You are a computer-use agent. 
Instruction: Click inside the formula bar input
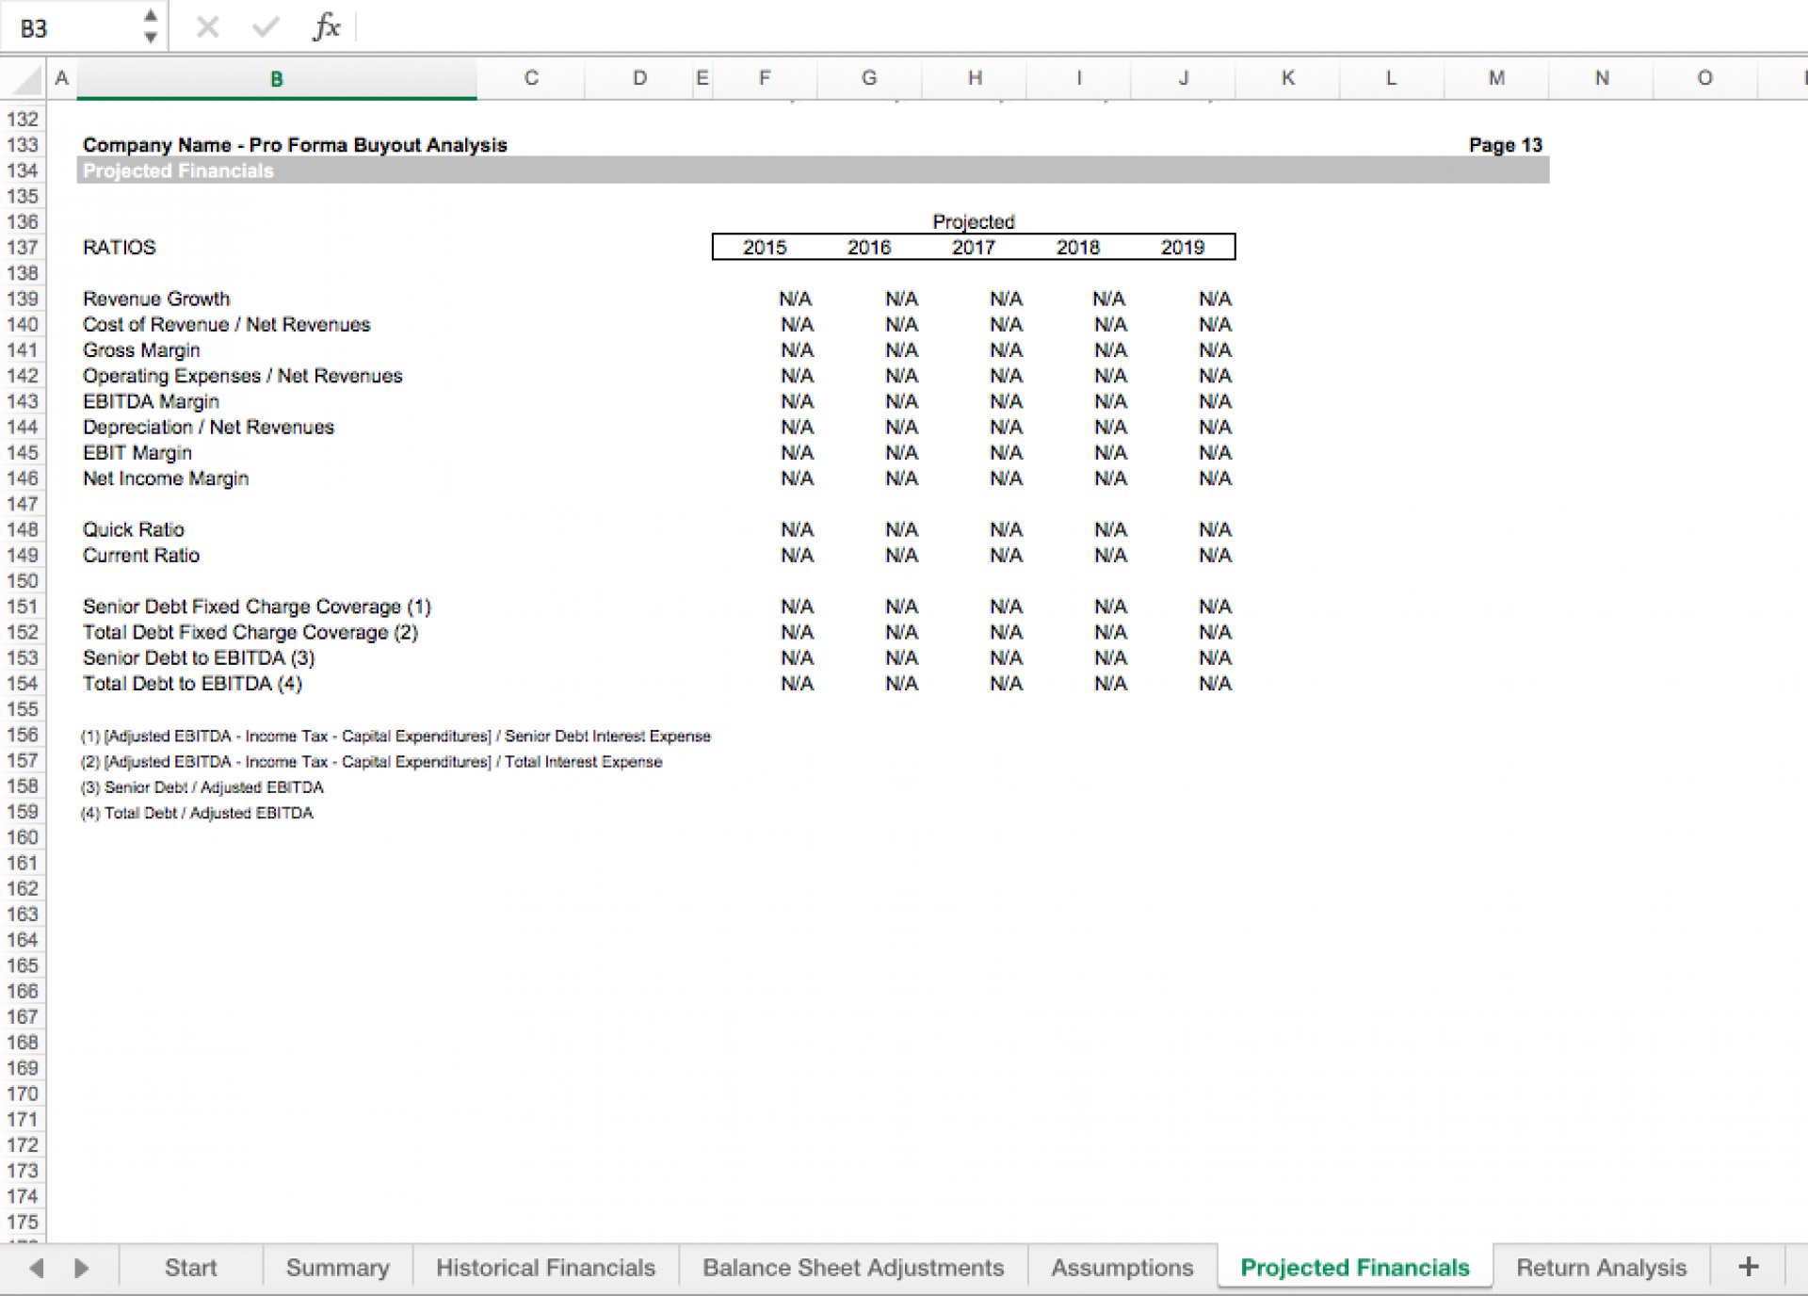pyautogui.click(x=1081, y=27)
